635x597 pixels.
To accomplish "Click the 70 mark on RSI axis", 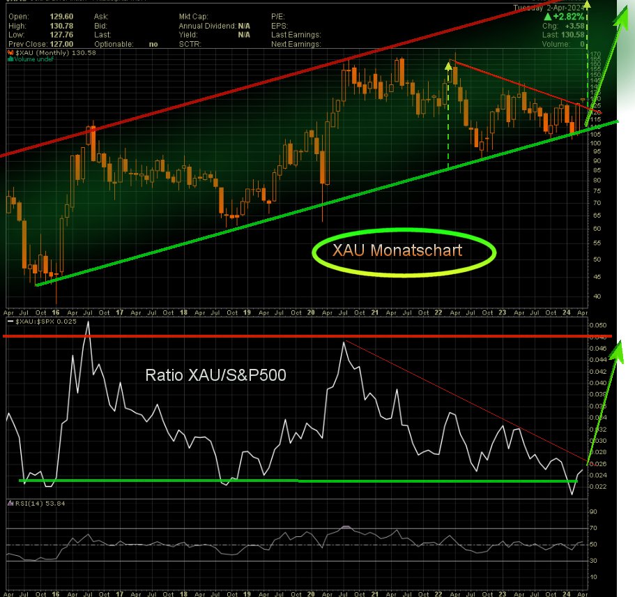I will click(593, 528).
